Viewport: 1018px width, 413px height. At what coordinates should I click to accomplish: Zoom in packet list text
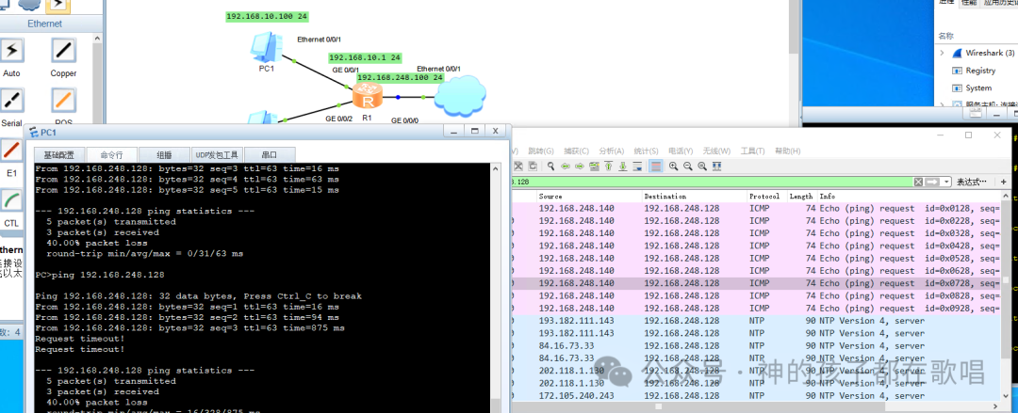click(x=673, y=166)
